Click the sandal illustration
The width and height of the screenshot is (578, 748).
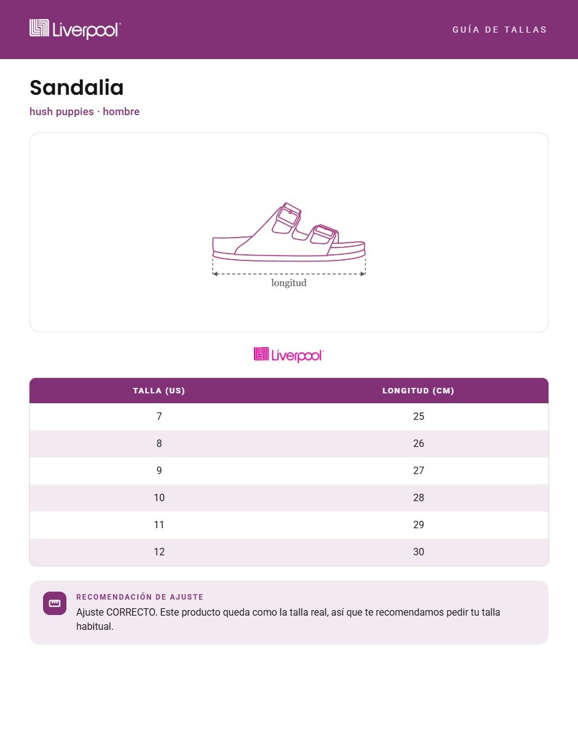[x=289, y=232]
